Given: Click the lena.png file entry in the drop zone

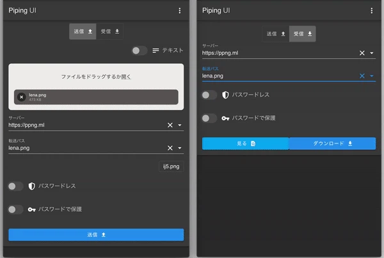Looking at the screenshot, I should [x=96, y=97].
